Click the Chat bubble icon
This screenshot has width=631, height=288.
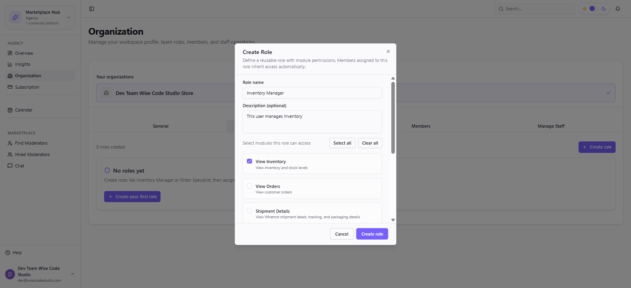point(10,166)
